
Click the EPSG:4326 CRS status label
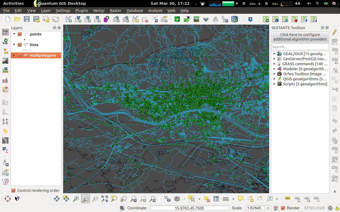pyautogui.click(x=314, y=208)
